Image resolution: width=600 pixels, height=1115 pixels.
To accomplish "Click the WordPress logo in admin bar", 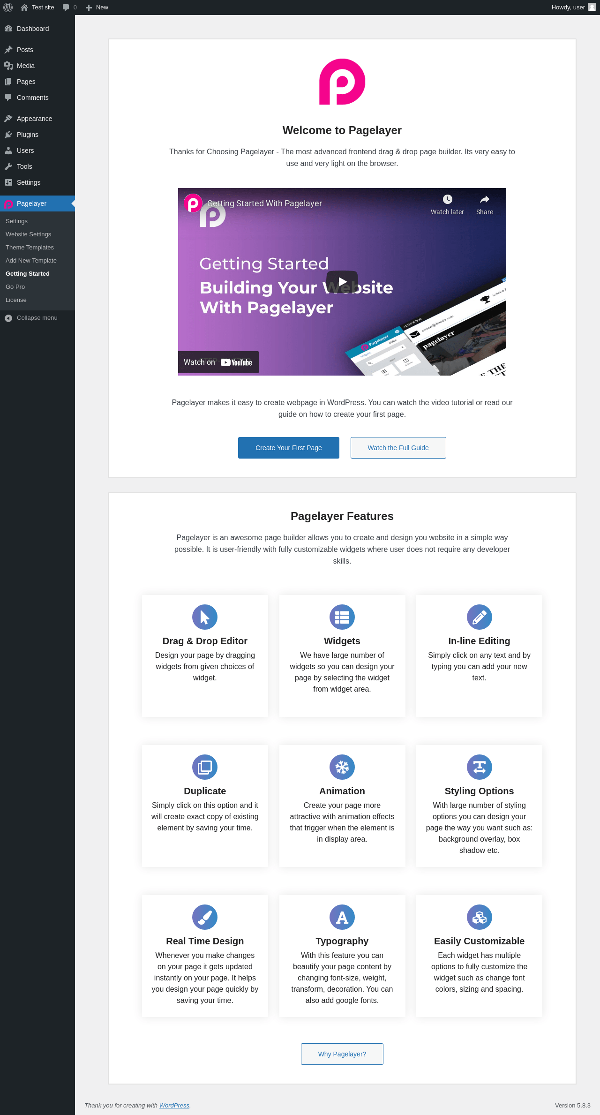I will [8, 8].
